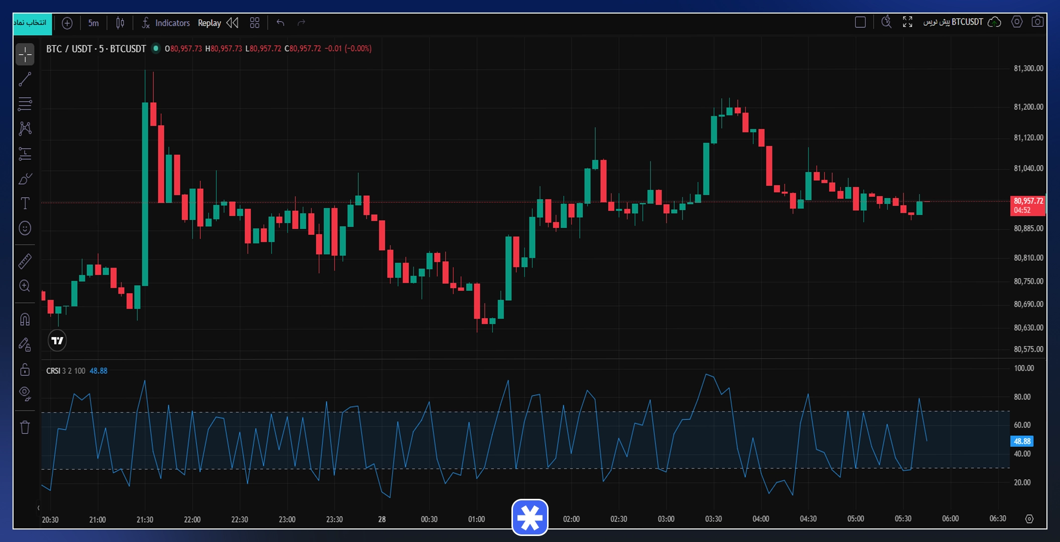Toggle stay in drawing mode
Screen dimensions: 1060x542
25,344
